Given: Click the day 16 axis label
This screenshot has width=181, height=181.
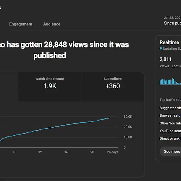Looking at the screenshot, I should click(66, 152).
